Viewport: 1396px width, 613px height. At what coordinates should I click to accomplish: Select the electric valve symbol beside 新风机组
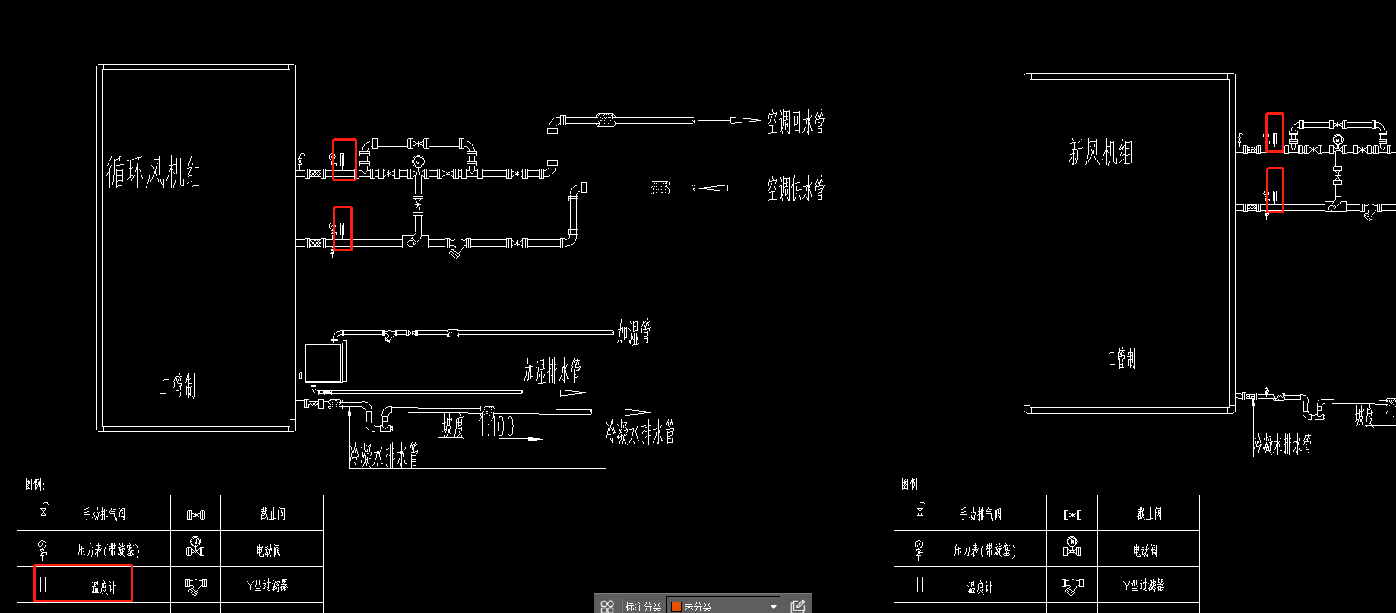click(x=1337, y=144)
